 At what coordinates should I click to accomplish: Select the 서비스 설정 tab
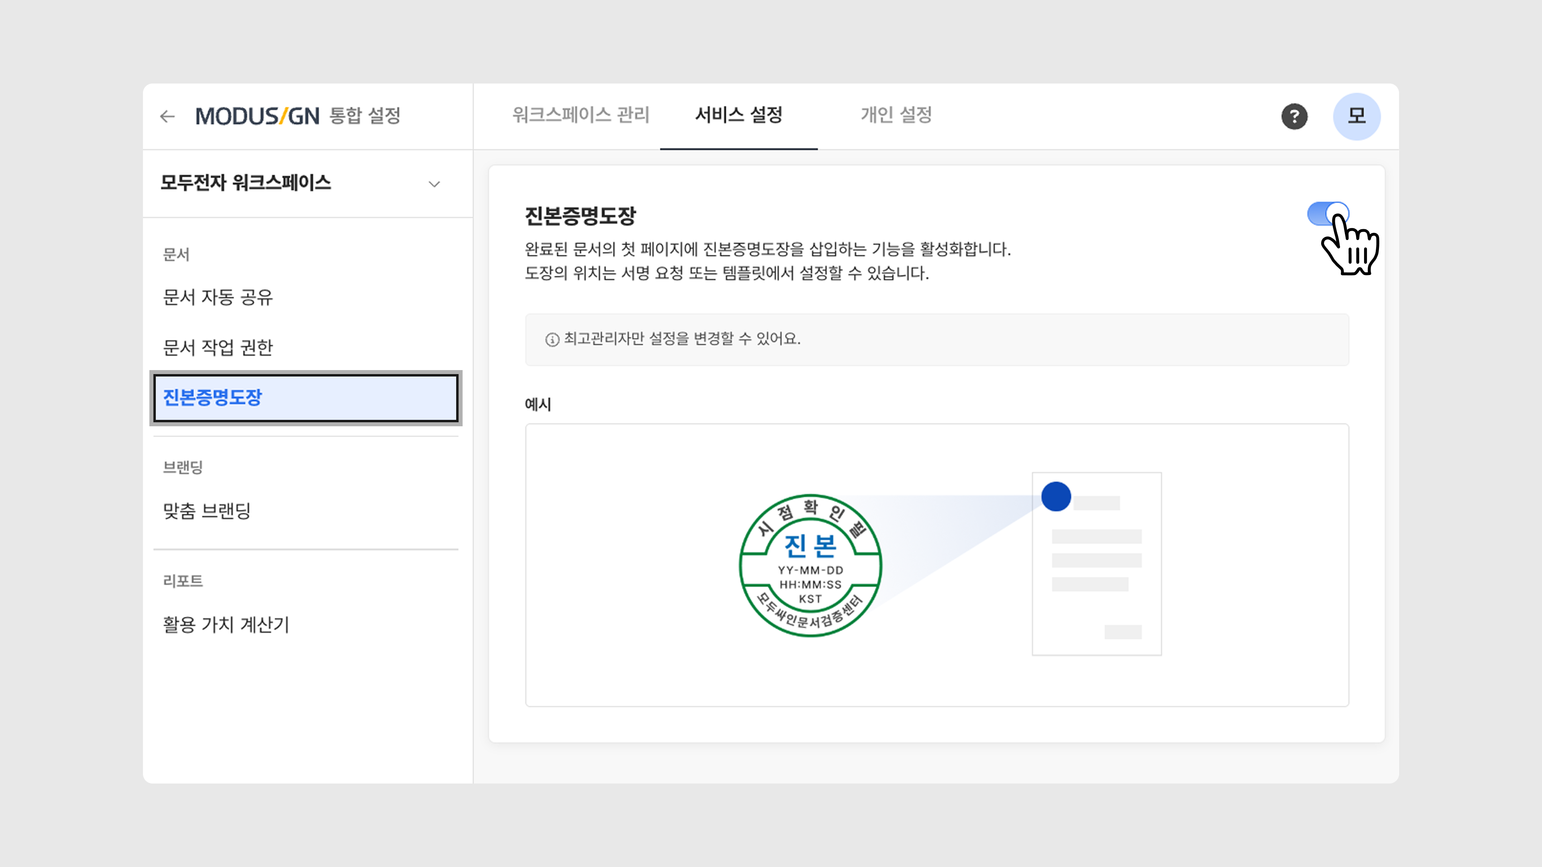click(x=739, y=115)
